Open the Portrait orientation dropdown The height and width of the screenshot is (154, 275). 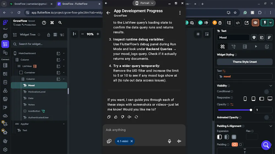(x=144, y=3)
